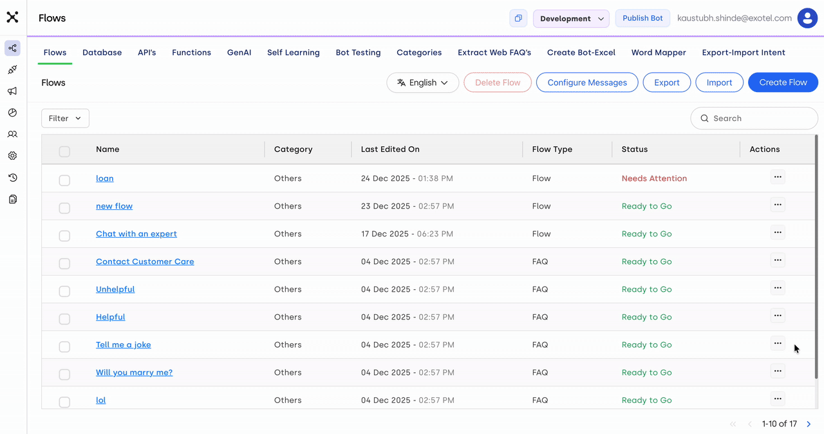
Task: Check the loan flow checkbox
Action: (64, 181)
